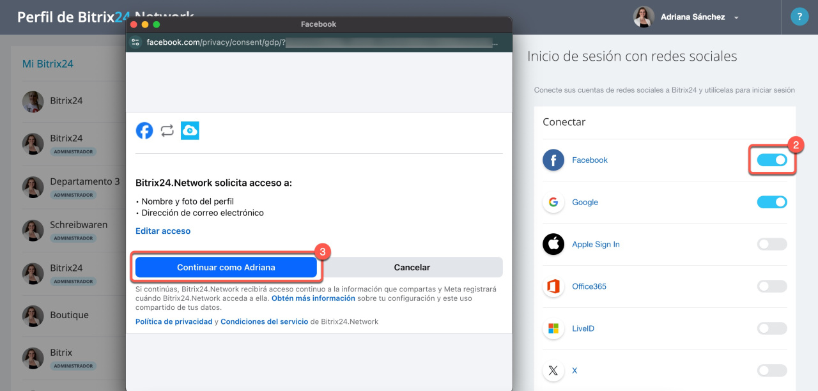This screenshot has height=391, width=818.
Task: Click the swap arrows icon between app logos
Action: [167, 131]
